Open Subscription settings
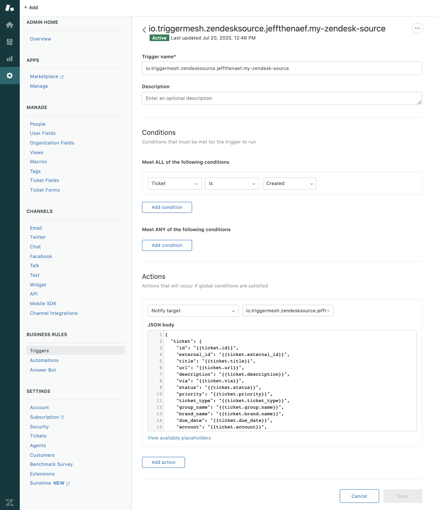The height and width of the screenshot is (510, 437). tap(44, 417)
